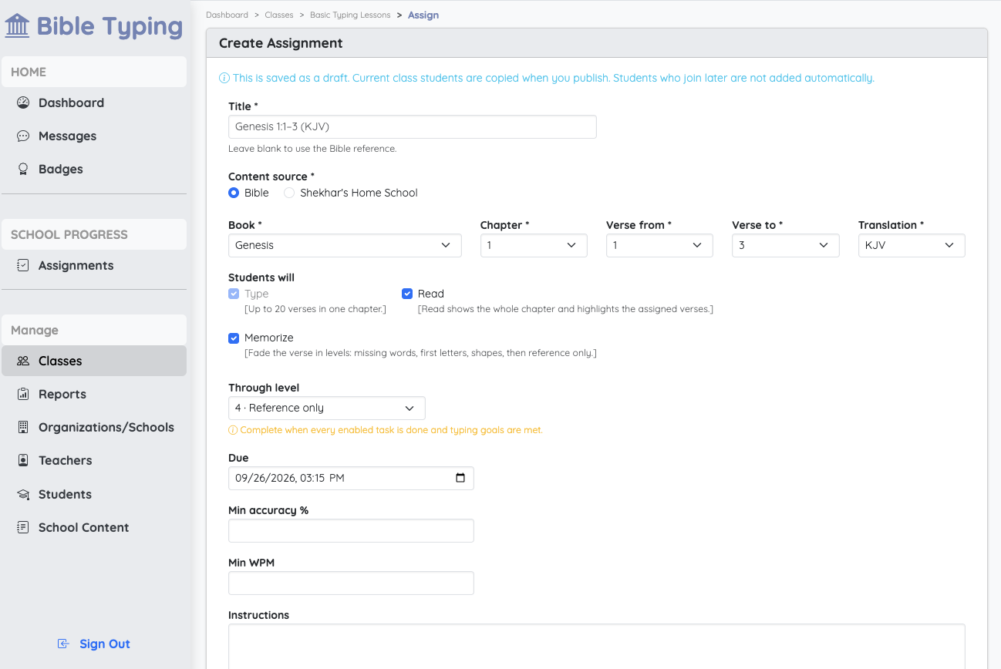Click the Bible Typing building logo icon
The height and width of the screenshot is (669, 1001).
(x=17, y=26)
